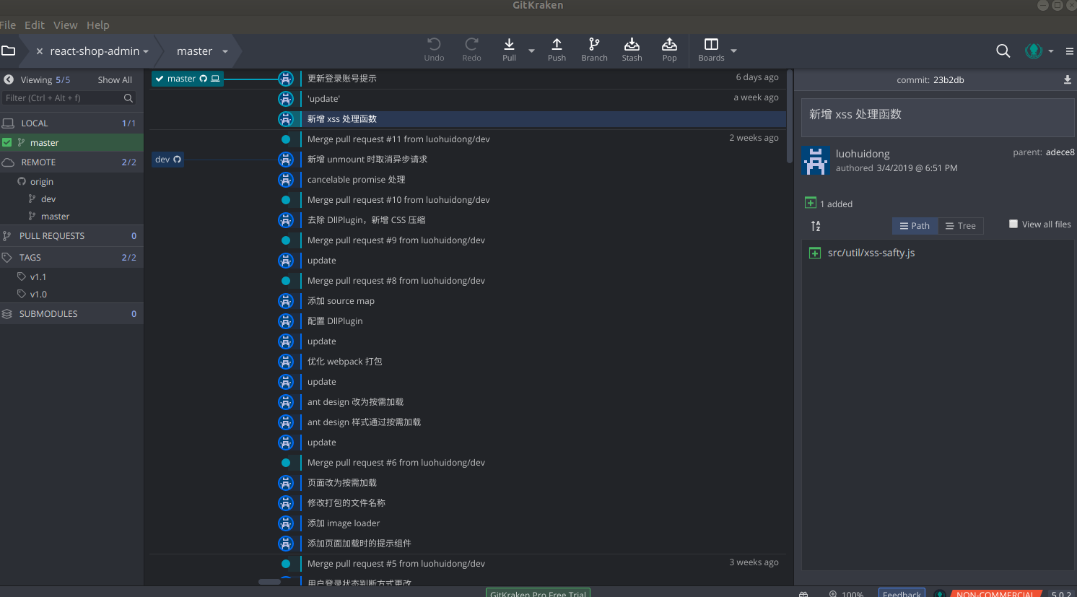Open the profile dropdown arrow
This screenshot has width=1077, height=597.
coord(1050,51)
